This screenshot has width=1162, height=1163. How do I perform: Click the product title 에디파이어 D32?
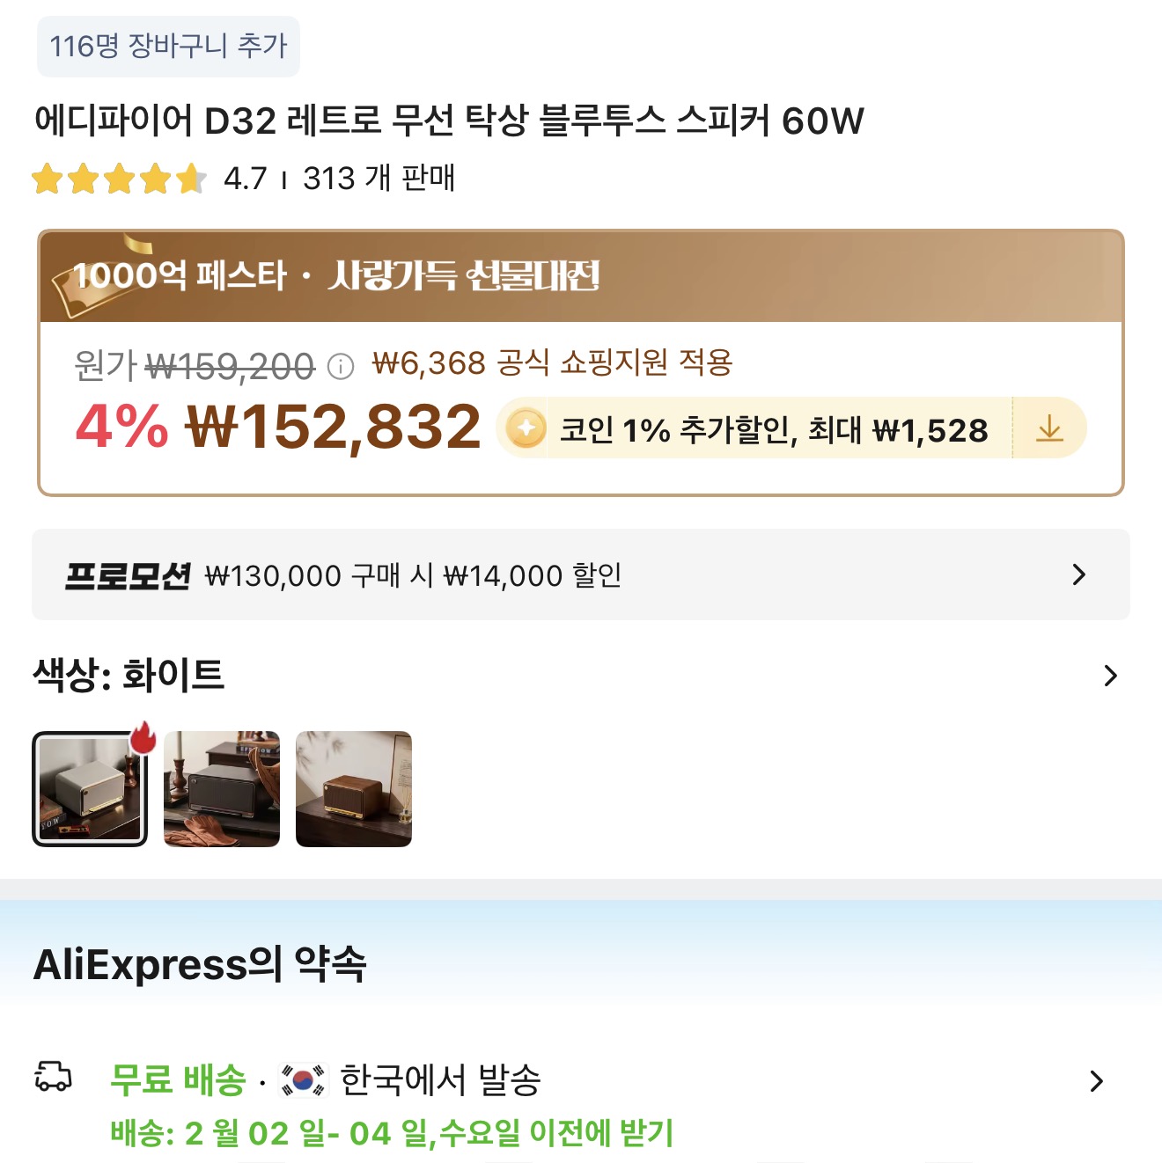(x=449, y=121)
